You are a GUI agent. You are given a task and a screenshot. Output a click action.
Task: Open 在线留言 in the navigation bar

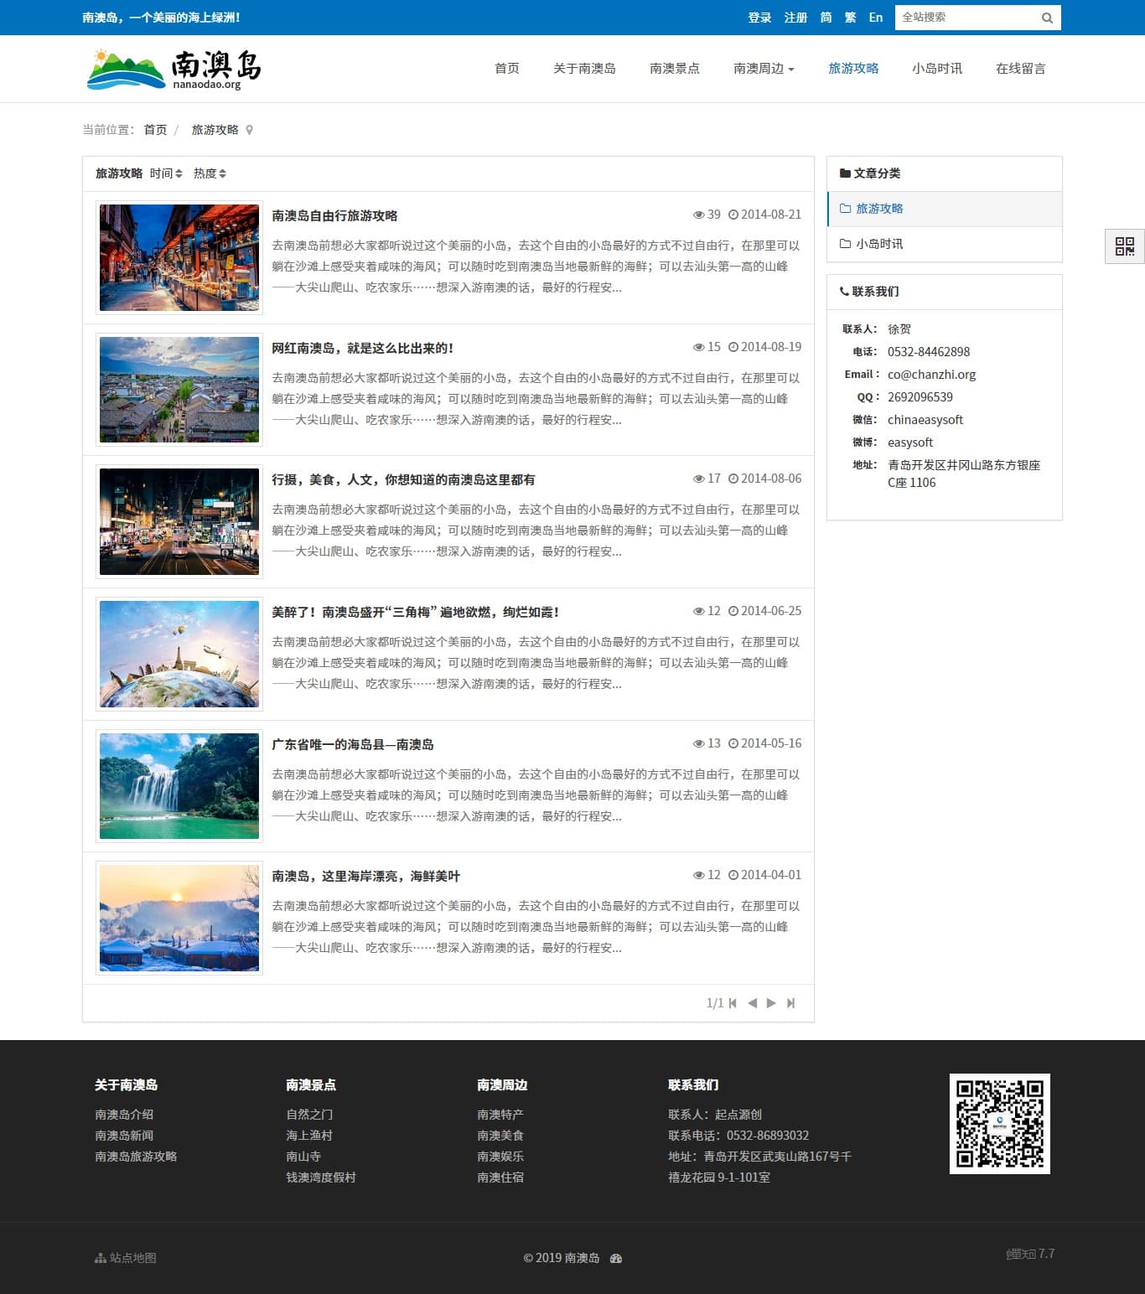point(1020,69)
